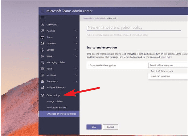The image size is (188, 136).
Task: Select Manage holidays under Other settings
Action: pos(55,101)
